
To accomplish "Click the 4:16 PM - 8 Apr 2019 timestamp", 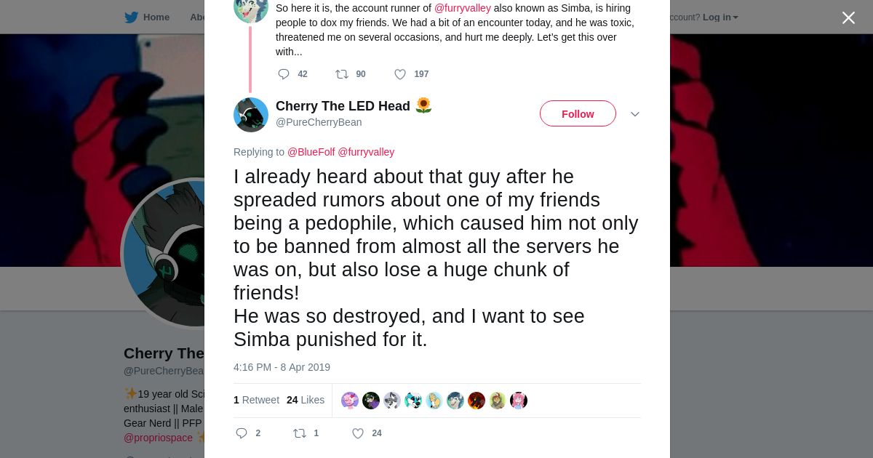I will coord(282,367).
